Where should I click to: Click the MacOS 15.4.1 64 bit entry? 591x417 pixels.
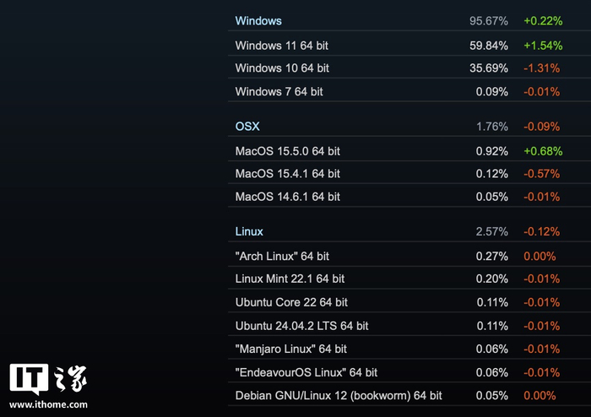coord(288,174)
